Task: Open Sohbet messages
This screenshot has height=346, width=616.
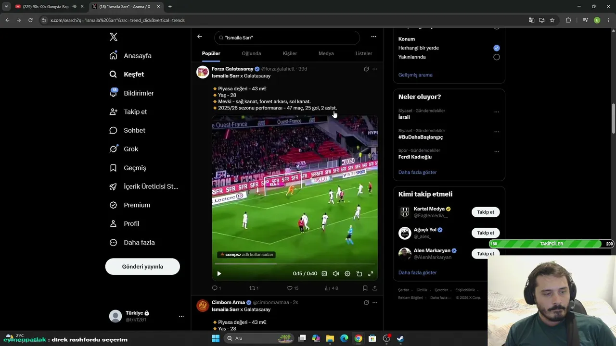Action: click(128, 131)
